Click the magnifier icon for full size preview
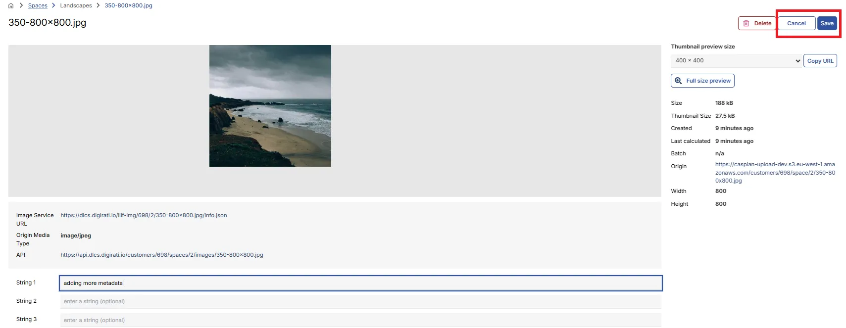846x328 pixels. [x=678, y=81]
